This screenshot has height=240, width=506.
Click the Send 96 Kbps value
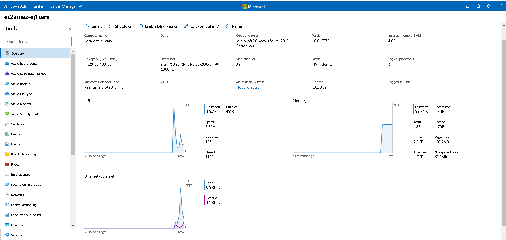coord(213,188)
